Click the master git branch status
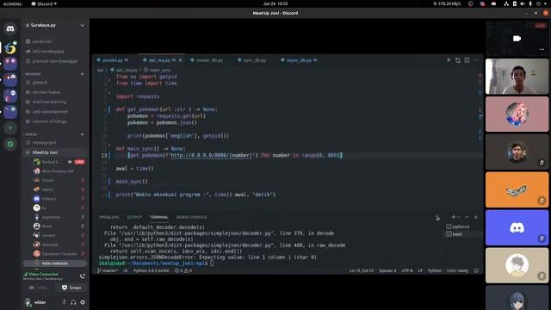Viewport: 551px width, 310px height. [x=107, y=270]
